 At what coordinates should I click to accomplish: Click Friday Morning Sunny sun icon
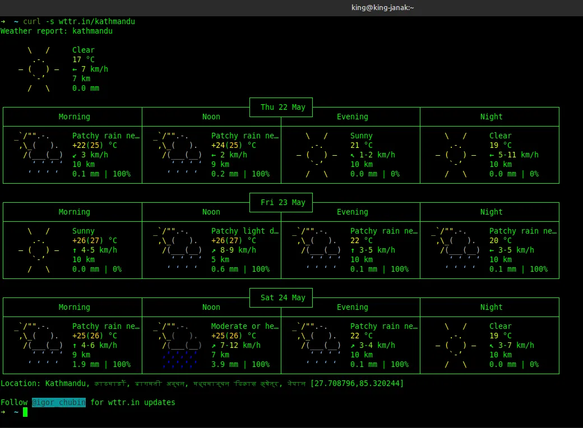point(39,250)
